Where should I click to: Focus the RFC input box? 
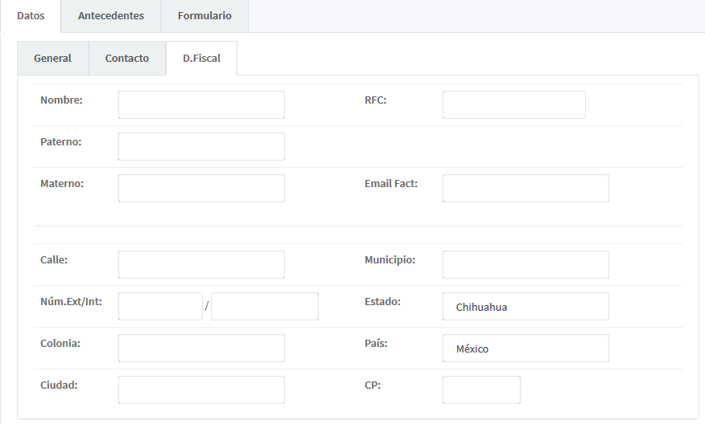click(x=513, y=104)
